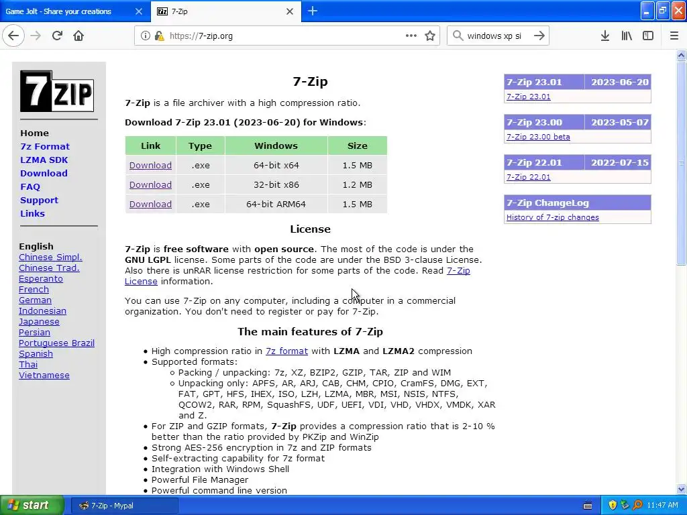Download the 64-bit ARM64 exe
This screenshot has width=687, height=515.
click(150, 204)
